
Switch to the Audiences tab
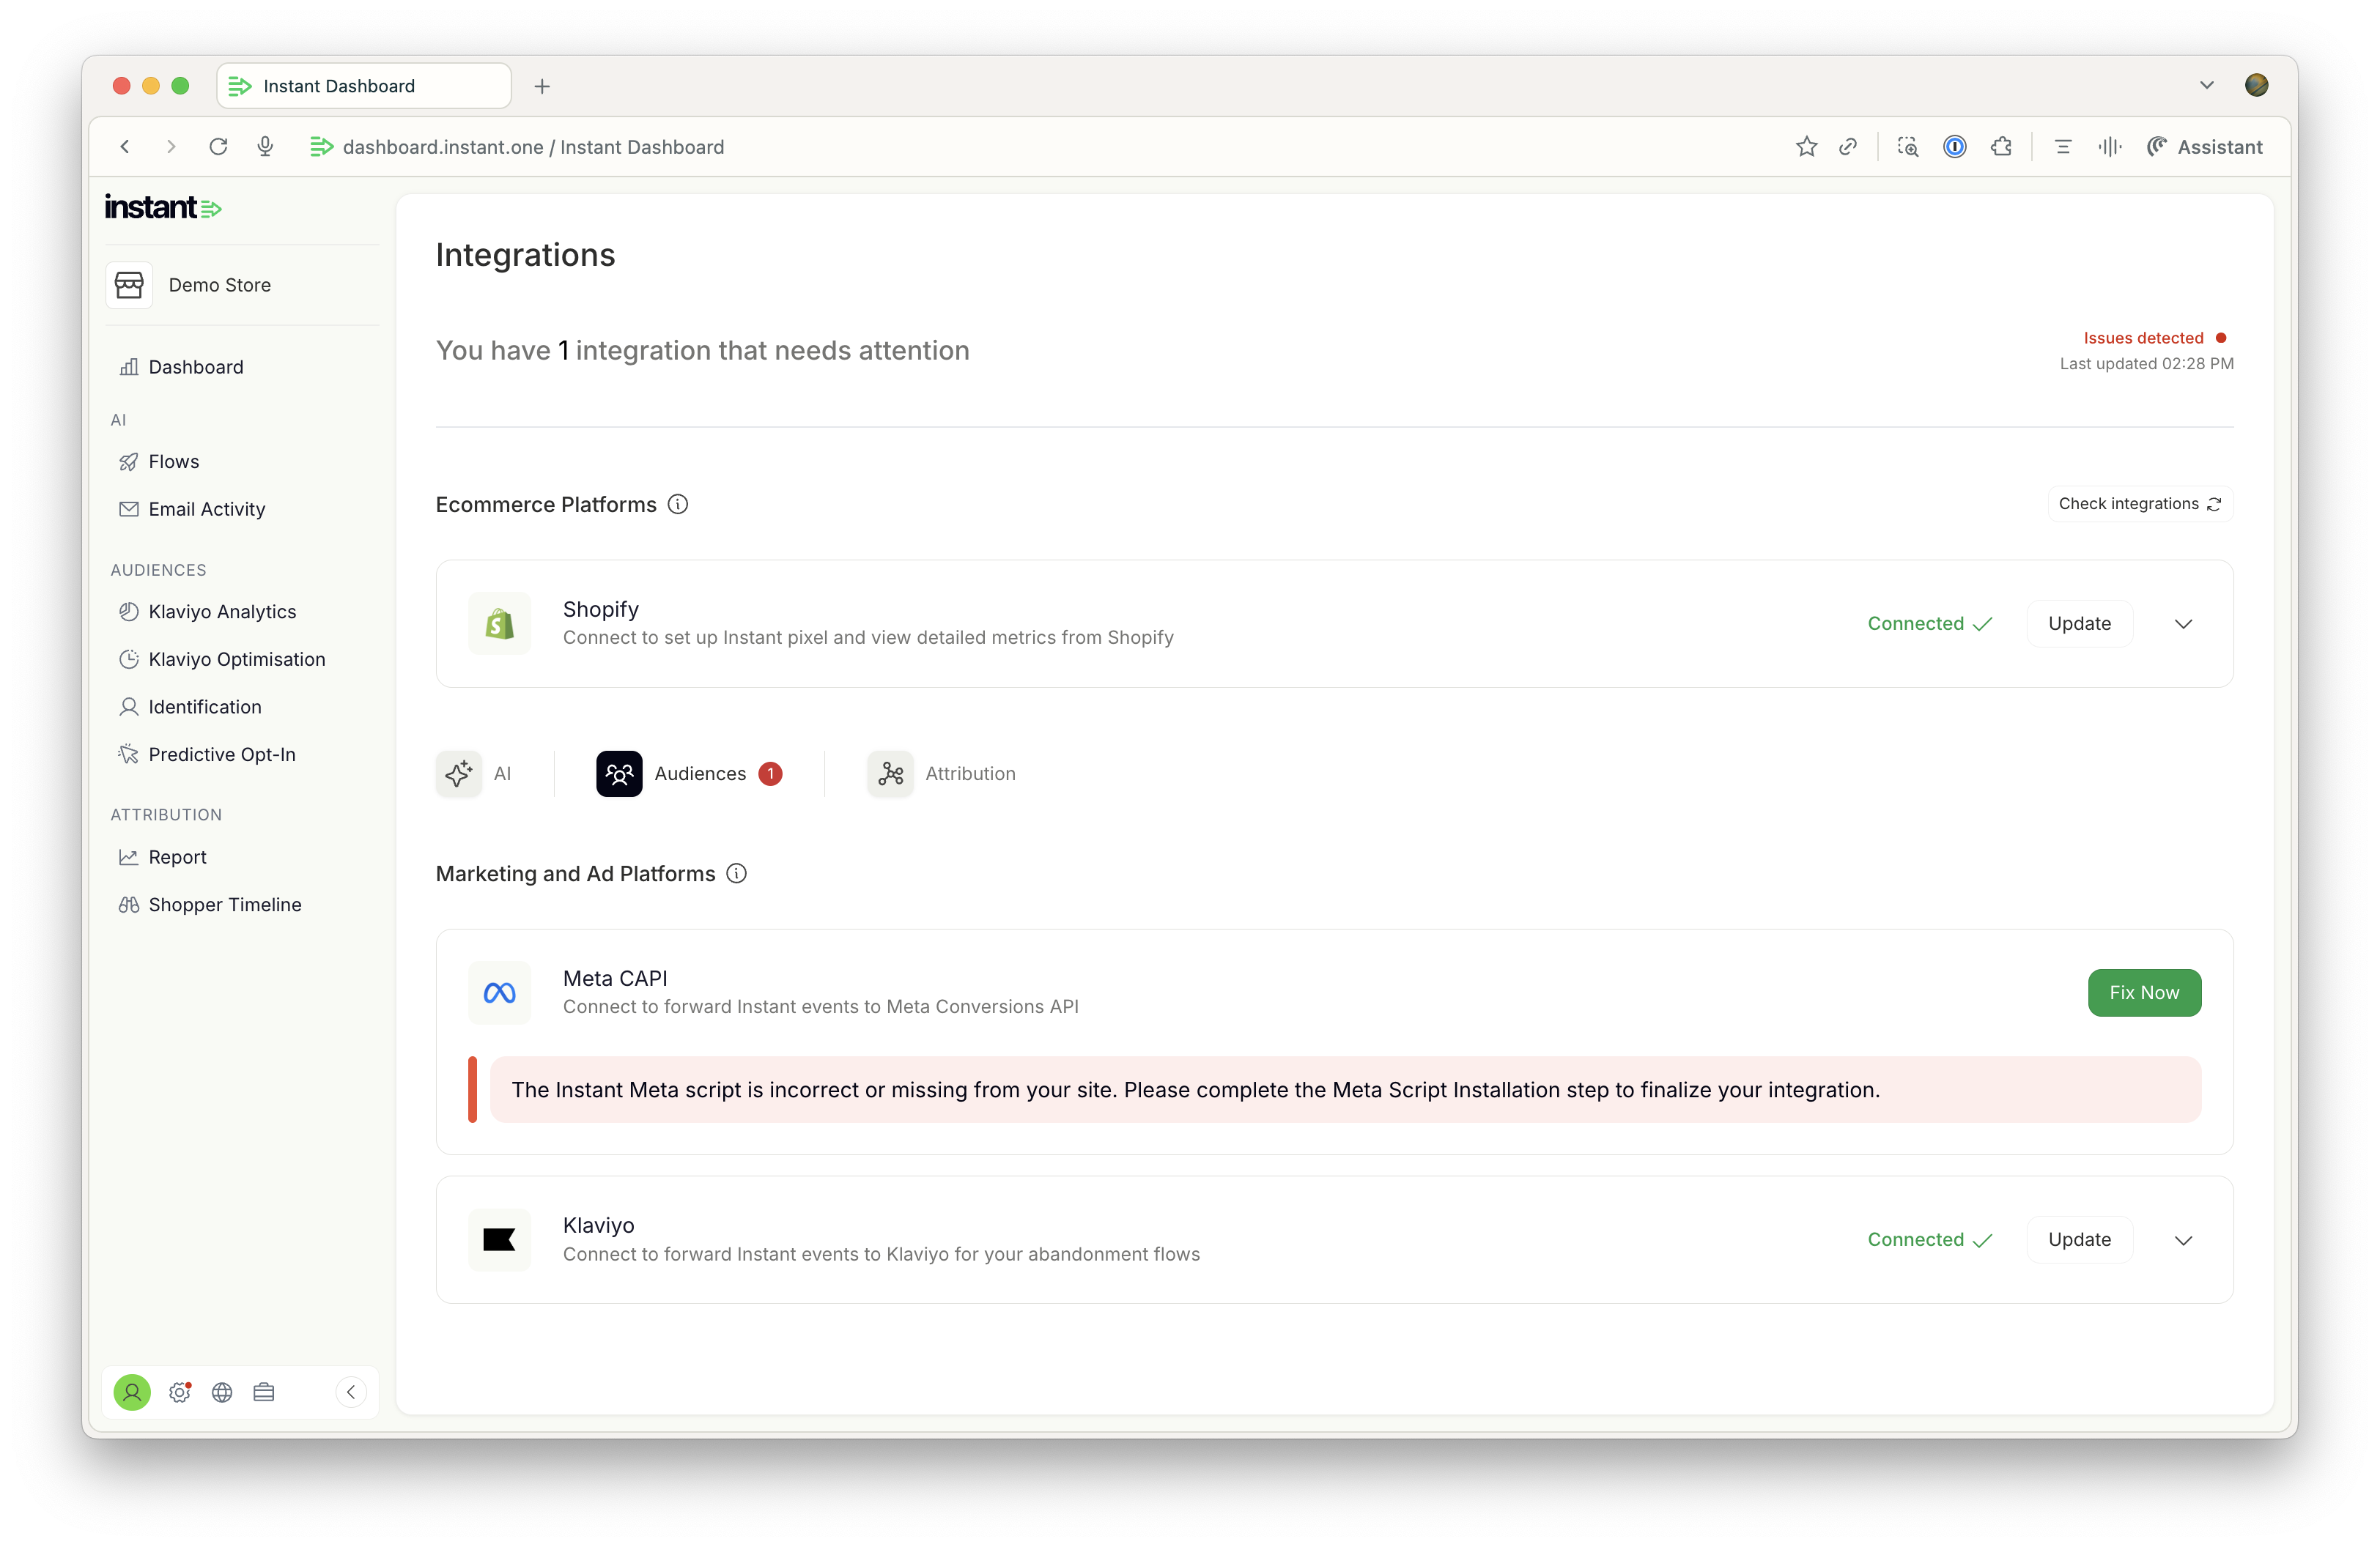click(689, 773)
